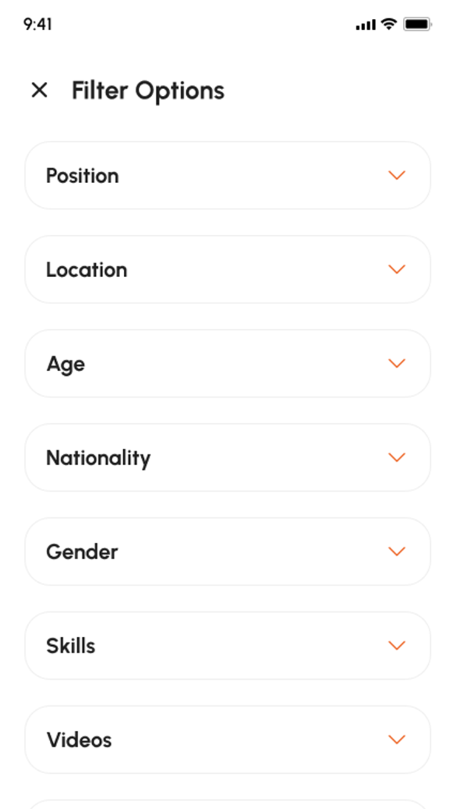Open the Nationality dropdown label
The image size is (455, 809).
(98, 458)
